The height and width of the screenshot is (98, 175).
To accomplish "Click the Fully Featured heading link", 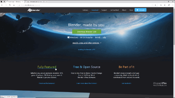I will [x=47, y=67].
